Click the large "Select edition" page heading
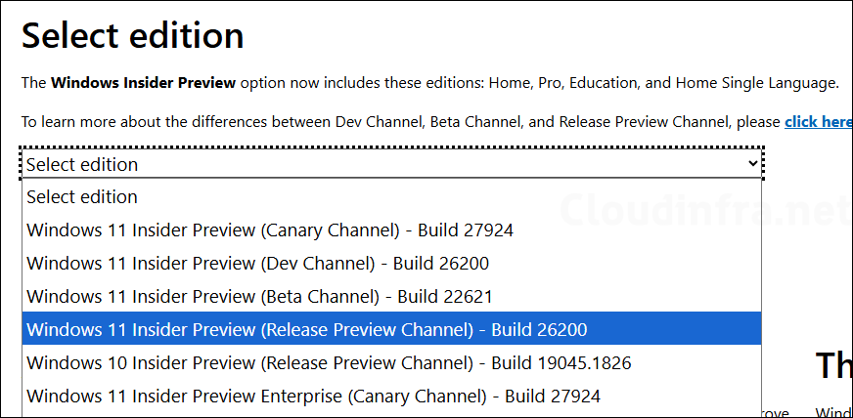The image size is (853, 418). (133, 37)
